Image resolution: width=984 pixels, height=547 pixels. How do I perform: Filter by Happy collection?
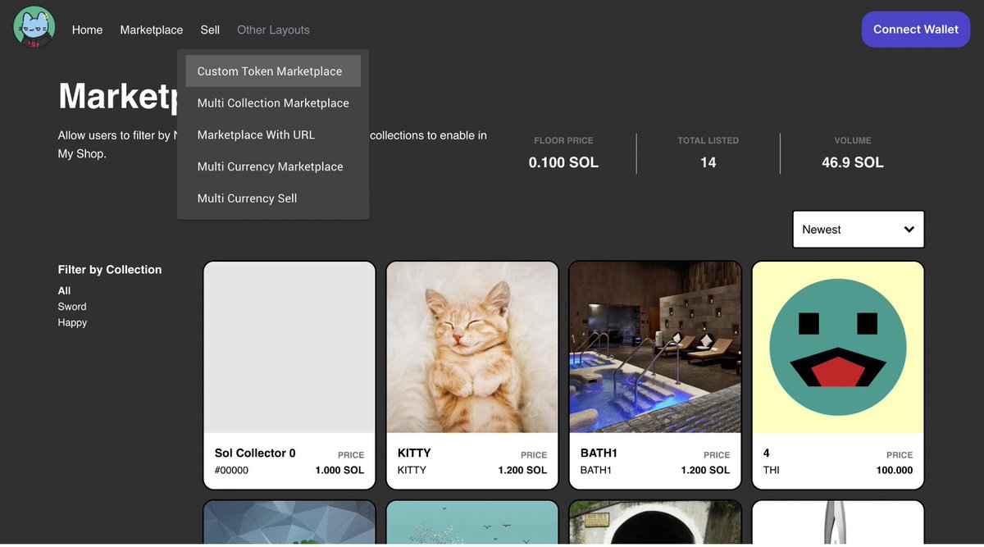click(x=72, y=322)
